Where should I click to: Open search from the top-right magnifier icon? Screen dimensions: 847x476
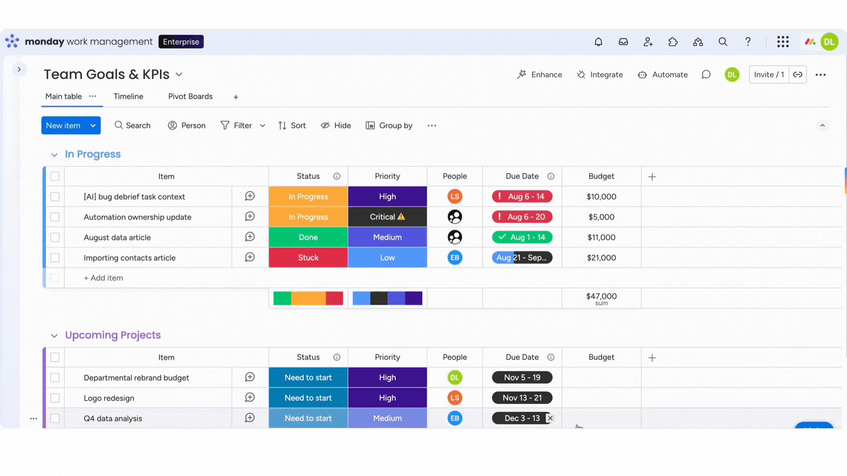[x=723, y=41]
